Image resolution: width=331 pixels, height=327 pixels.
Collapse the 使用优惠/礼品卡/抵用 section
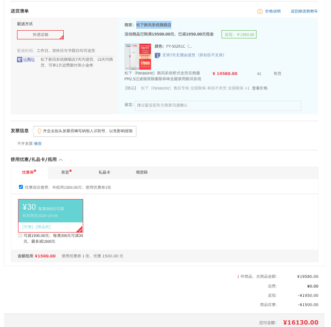click(x=60, y=160)
